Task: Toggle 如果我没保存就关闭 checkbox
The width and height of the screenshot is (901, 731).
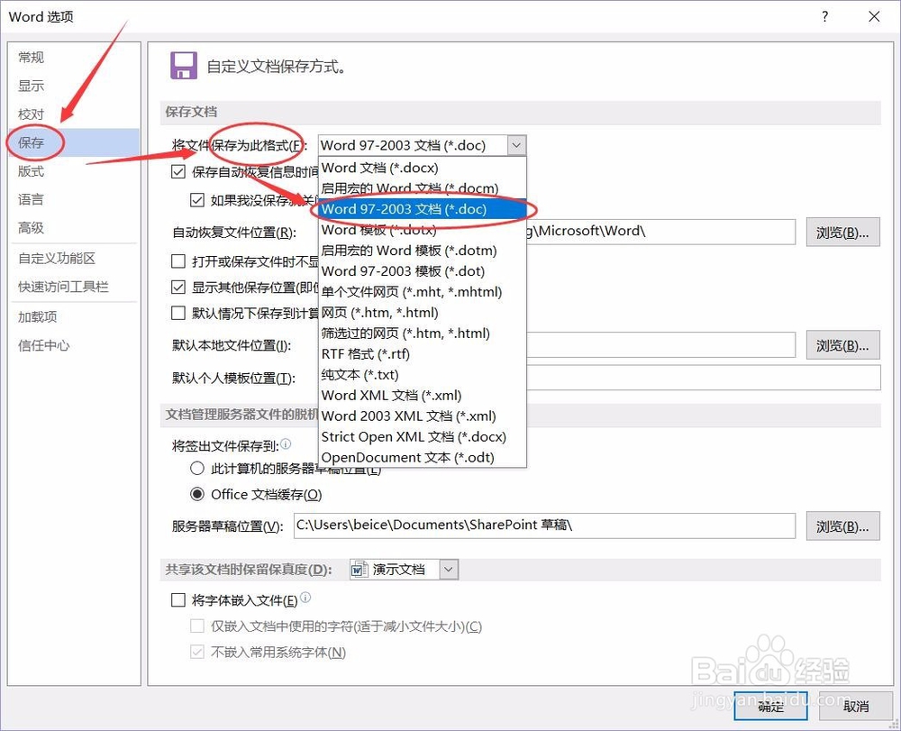Action: (x=197, y=200)
